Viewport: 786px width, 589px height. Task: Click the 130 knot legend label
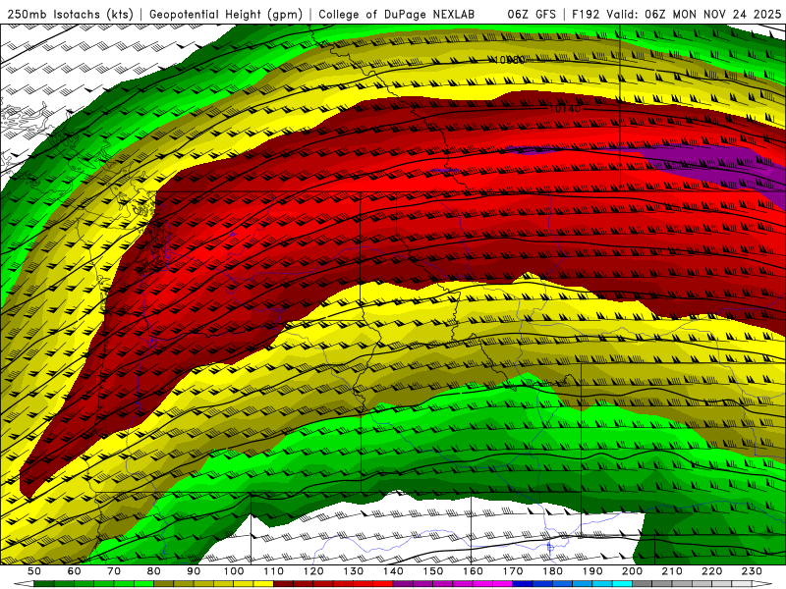point(354,571)
